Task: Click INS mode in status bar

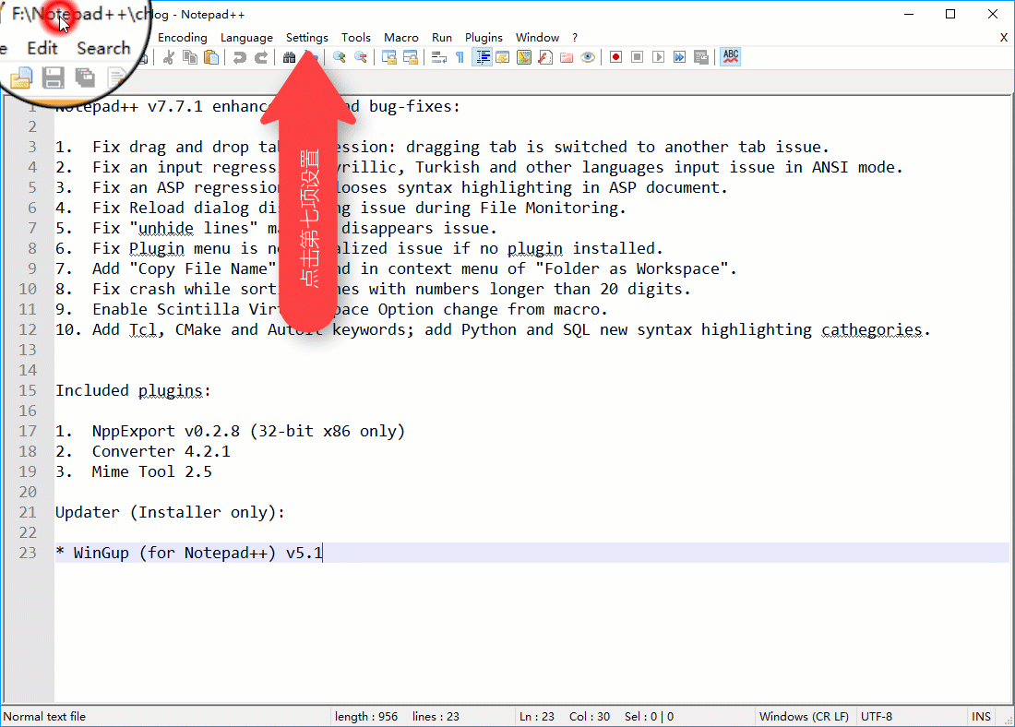Action: pyautogui.click(x=981, y=717)
